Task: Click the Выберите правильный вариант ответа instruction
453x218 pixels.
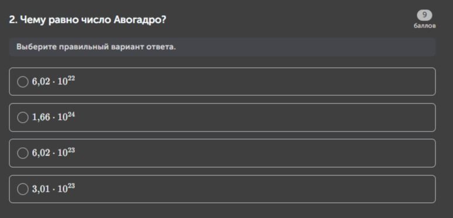Action: tap(96, 47)
